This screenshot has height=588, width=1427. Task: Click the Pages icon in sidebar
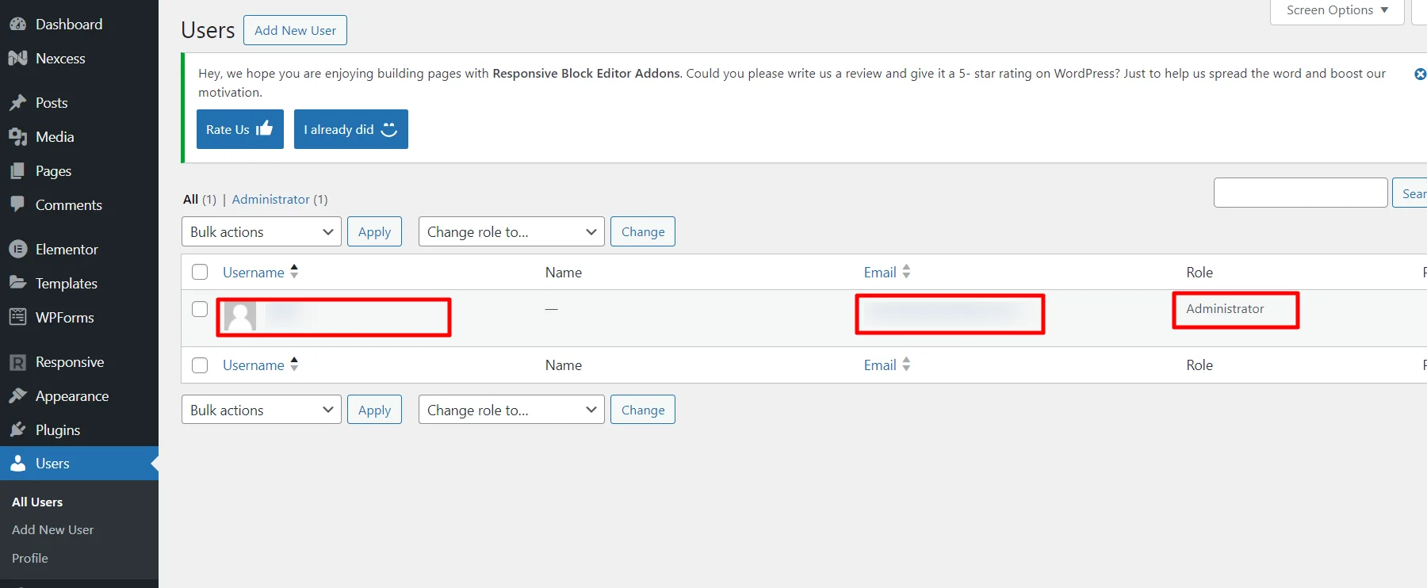click(x=17, y=171)
